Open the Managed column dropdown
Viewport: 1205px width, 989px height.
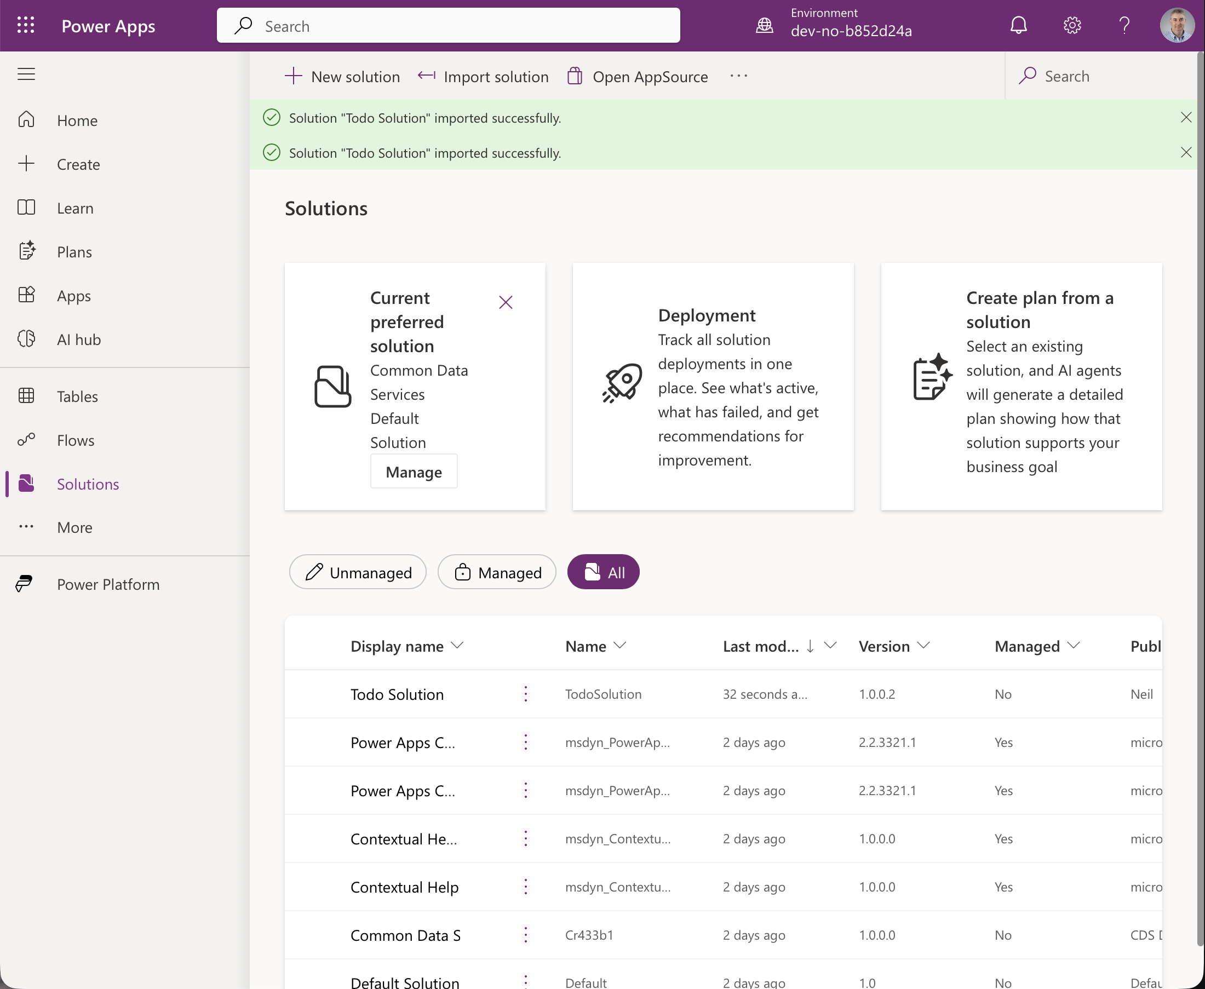[x=1074, y=646]
